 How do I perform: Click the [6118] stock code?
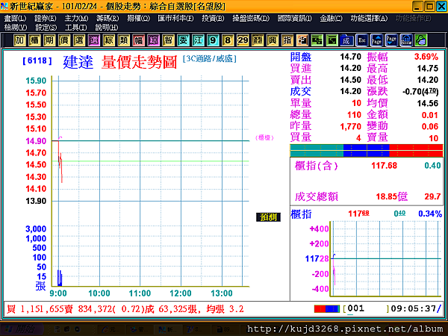(x=37, y=60)
